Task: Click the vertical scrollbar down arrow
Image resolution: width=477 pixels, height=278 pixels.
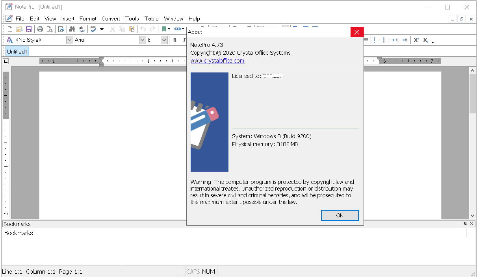Action: pos(473,216)
